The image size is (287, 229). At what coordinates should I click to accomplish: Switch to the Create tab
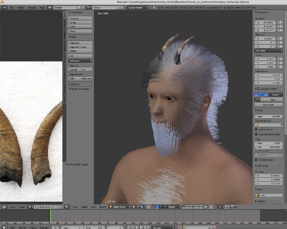tap(65, 24)
